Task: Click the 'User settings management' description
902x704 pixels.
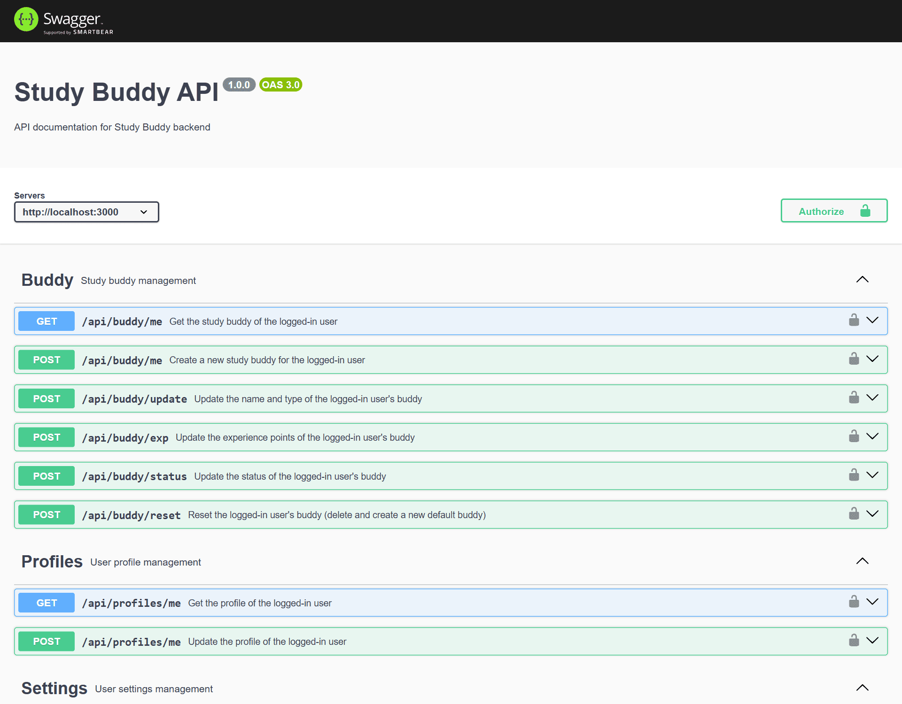Action: [154, 689]
